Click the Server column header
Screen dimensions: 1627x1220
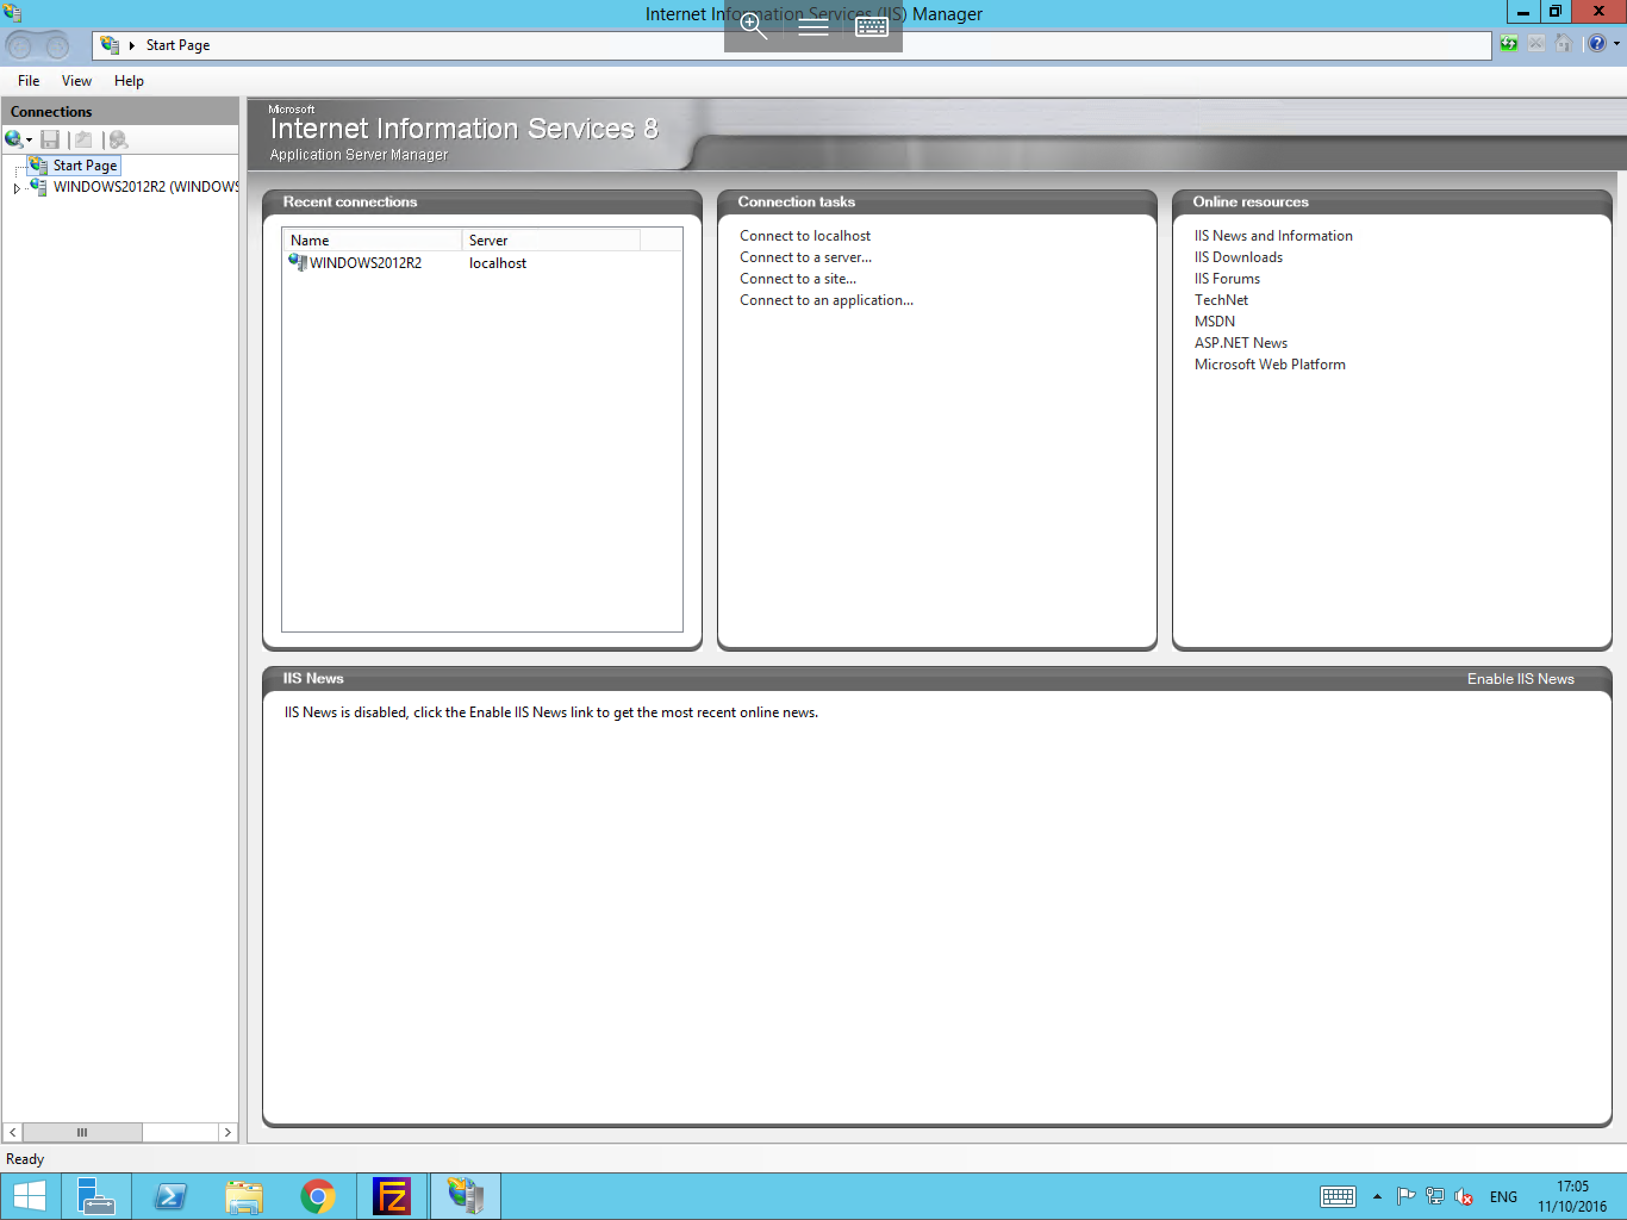tap(551, 241)
